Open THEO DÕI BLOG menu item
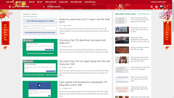The image size is (174, 98). [x=90, y=2]
